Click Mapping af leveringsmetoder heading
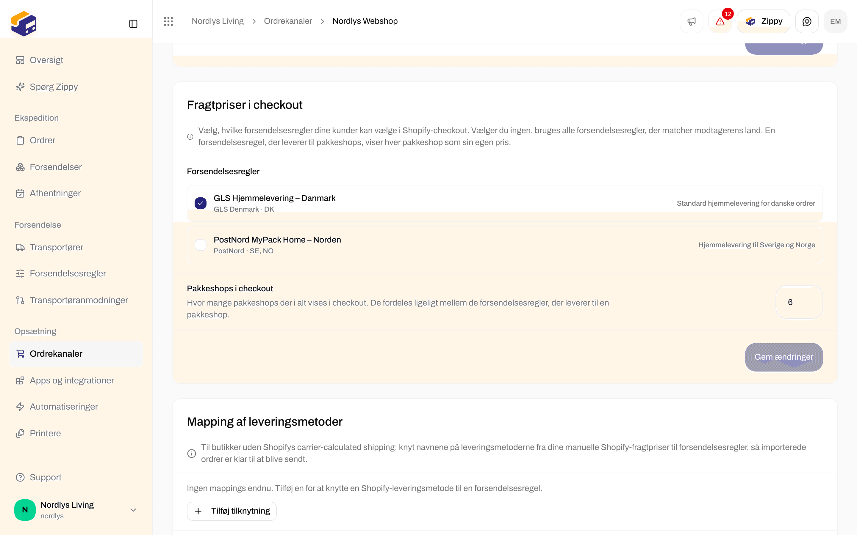The height and width of the screenshot is (535, 857). click(265, 422)
